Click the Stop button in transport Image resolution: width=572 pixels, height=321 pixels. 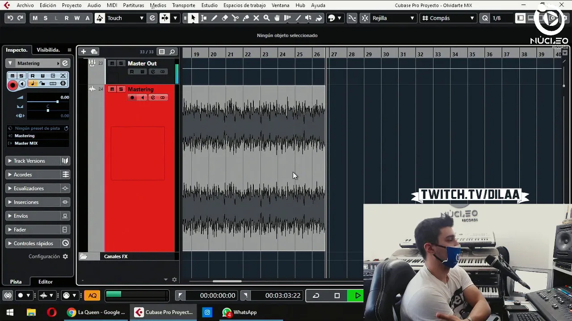(x=337, y=296)
